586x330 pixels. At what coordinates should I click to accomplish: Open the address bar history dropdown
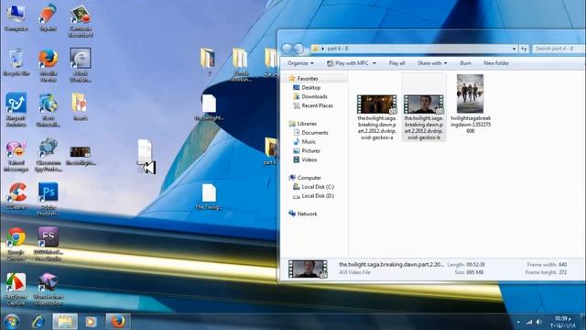coord(515,49)
